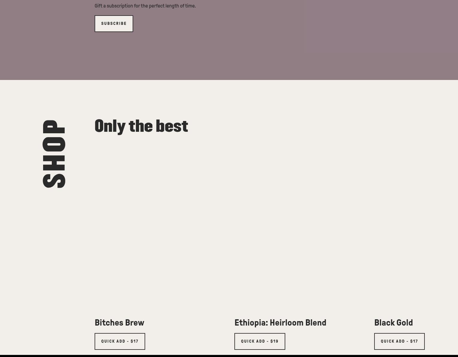The height and width of the screenshot is (357, 458).
Task: Click the SUBSCRIBE button
Action: (114, 24)
